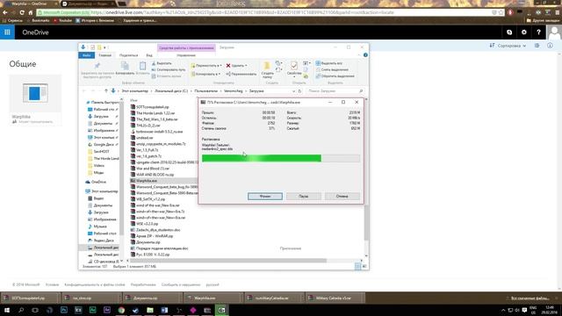Open Chrome from the taskbar
The image size is (562, 316).
pyautogui.click(x=121, y=310)
